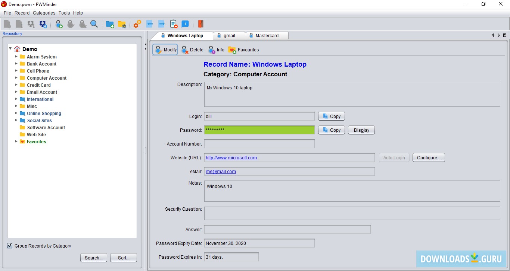The height and width of the screenshot is (271, 510).
Task: Expand the Email Account category
Action: pyautogui.click(x=16, y=92)
